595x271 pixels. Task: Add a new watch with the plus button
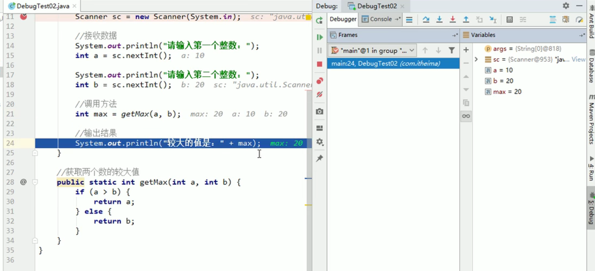(x=466, y=49)
